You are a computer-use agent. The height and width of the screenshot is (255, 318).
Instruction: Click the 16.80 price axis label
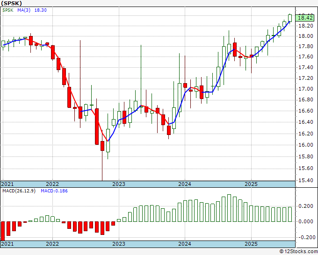(x=306, y=99)
